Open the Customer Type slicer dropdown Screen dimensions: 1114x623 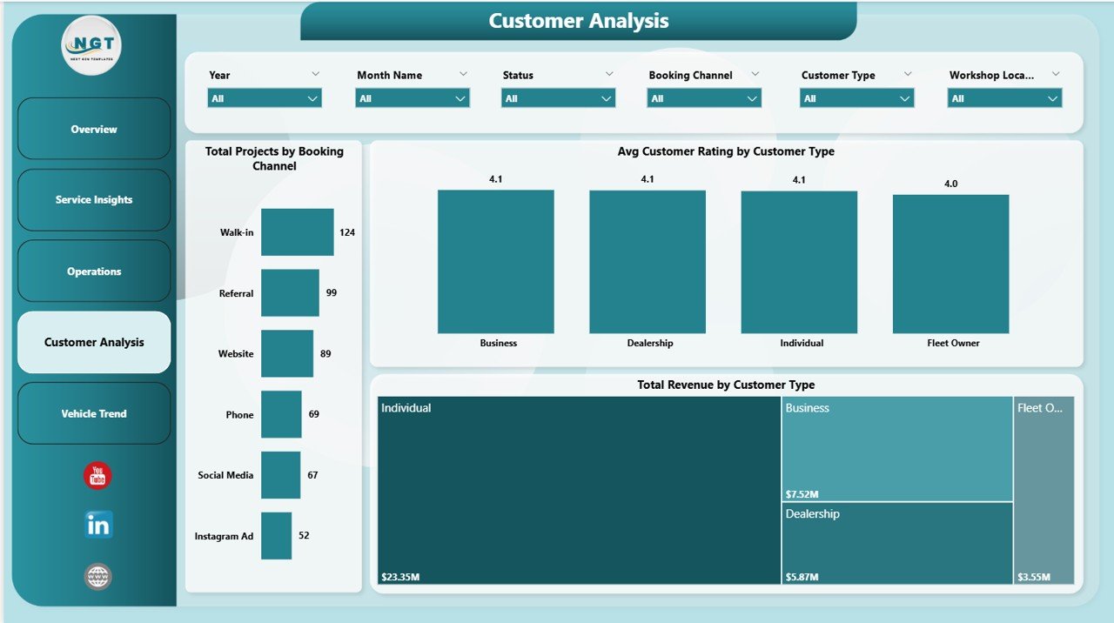857,98
